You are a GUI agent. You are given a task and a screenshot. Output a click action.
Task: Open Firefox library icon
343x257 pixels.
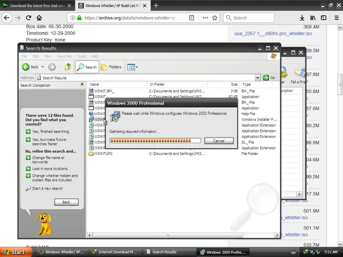[x=313, y=18]
